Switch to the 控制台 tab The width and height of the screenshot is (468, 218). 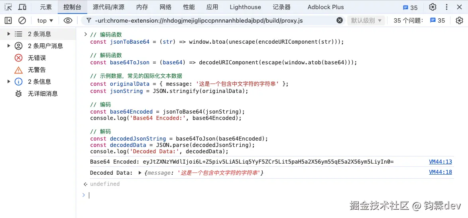pos(72,7)
